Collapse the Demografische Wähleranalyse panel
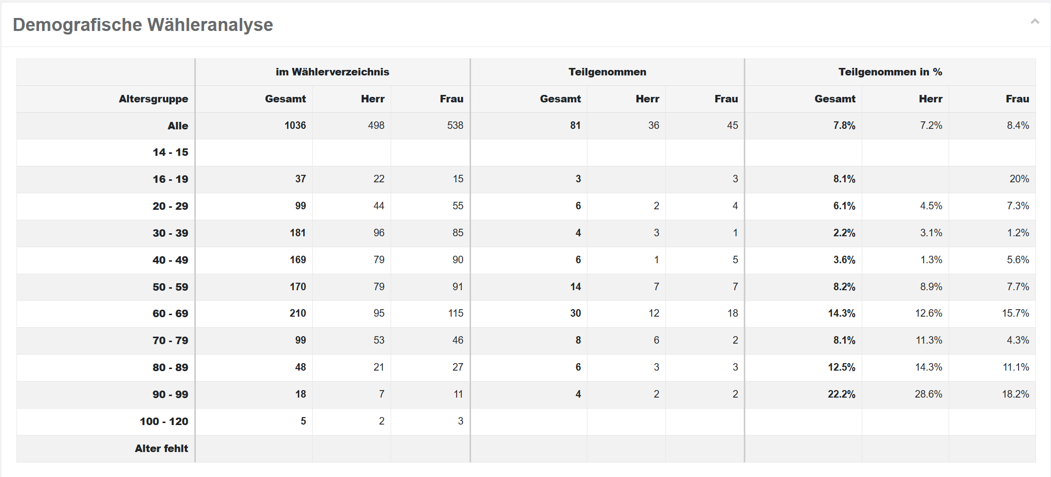Image resolution: width=1051 pixels, height=477 pixels. pos(1035,21)
